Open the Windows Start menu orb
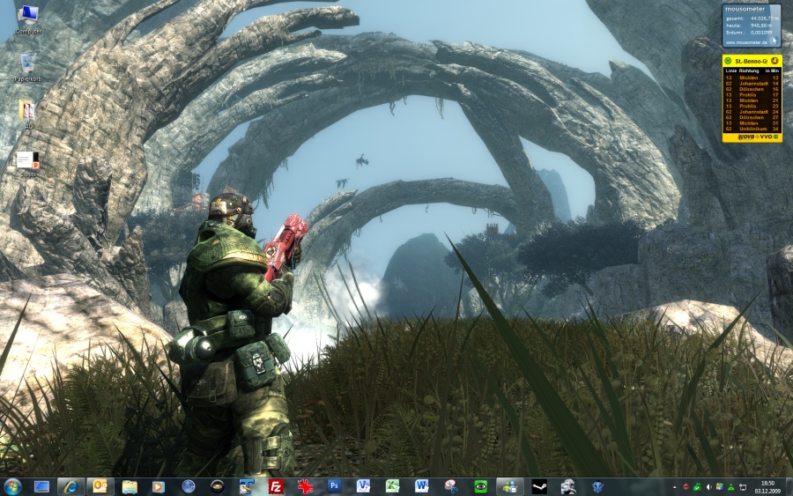This screenshot has width=793, height=496. (x=12, y=487)
